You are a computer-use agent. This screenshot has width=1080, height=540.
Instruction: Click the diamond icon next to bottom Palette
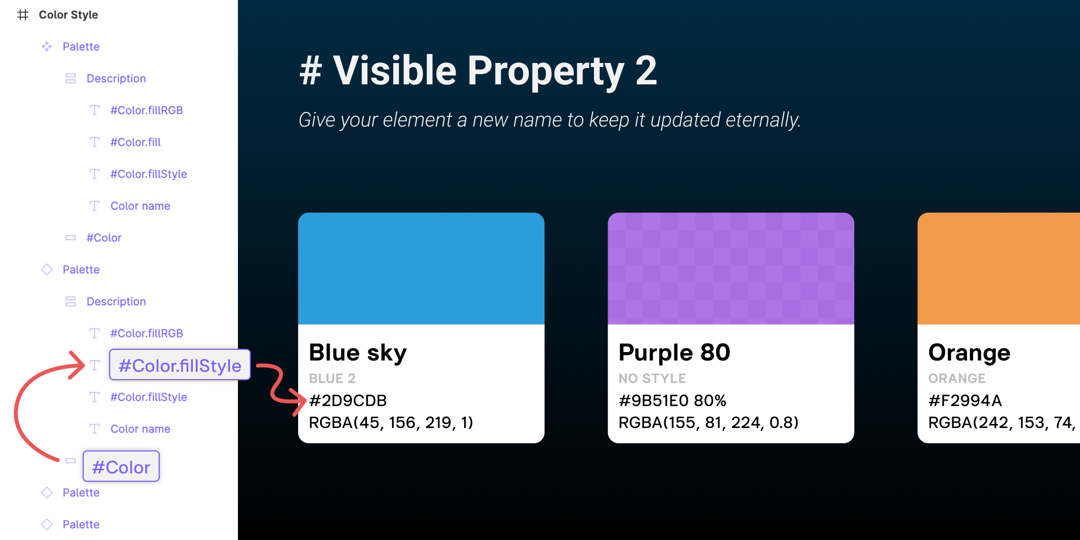click(x=47, y=524)
